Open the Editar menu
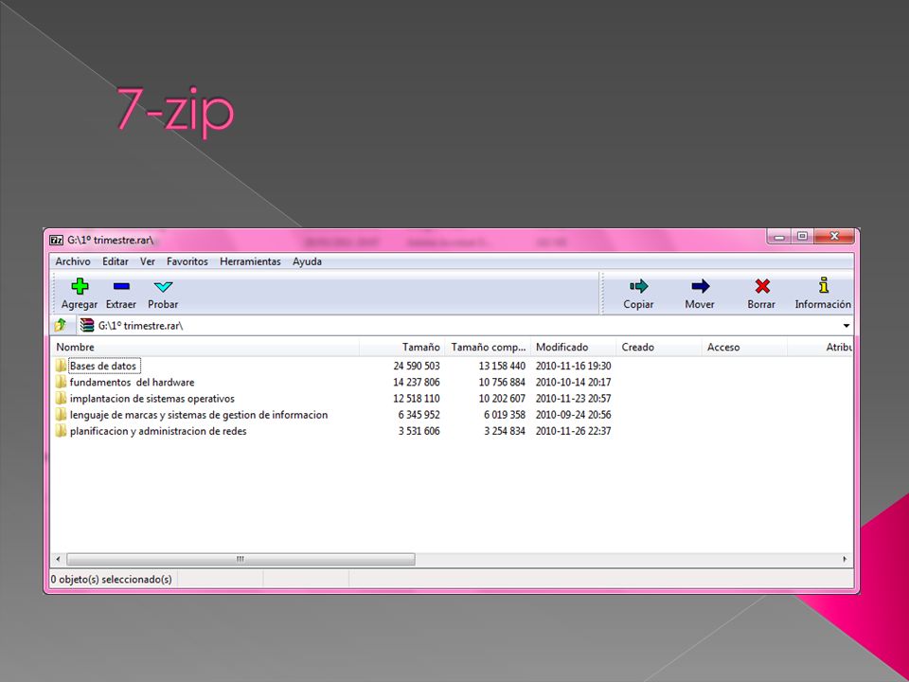The width and height of the screenshot is (909, 682). (x=116, y=261)
